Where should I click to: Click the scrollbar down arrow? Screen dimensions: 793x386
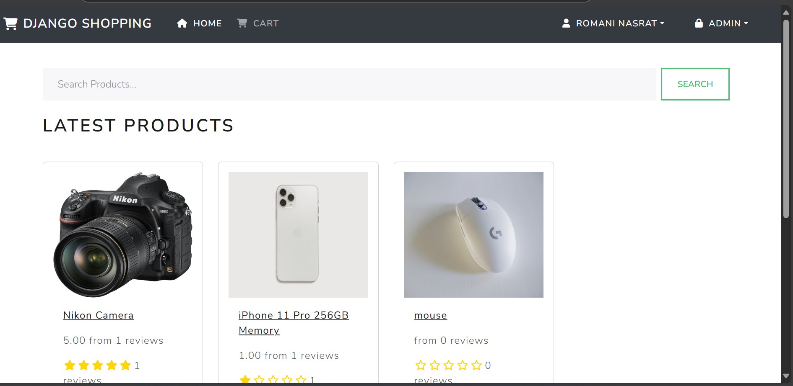tap(786, 376)
